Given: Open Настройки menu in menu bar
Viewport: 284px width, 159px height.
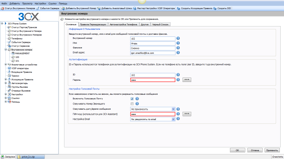Looking at the screenshot, I should click(40, 3).
